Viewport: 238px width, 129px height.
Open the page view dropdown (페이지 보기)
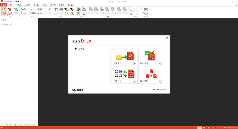38,13
